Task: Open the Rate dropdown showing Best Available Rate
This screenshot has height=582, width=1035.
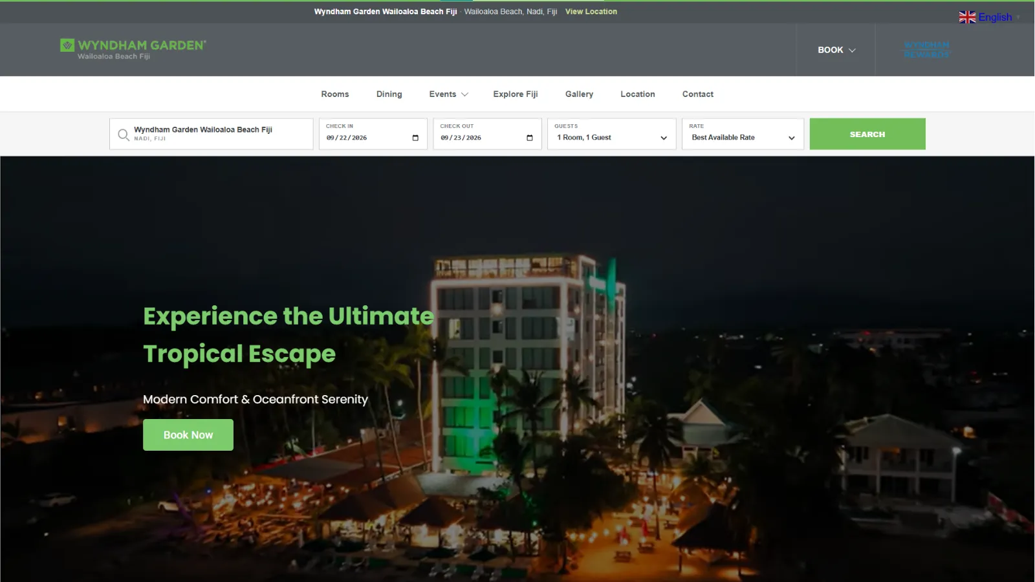Action: click(x=743, y=134)
